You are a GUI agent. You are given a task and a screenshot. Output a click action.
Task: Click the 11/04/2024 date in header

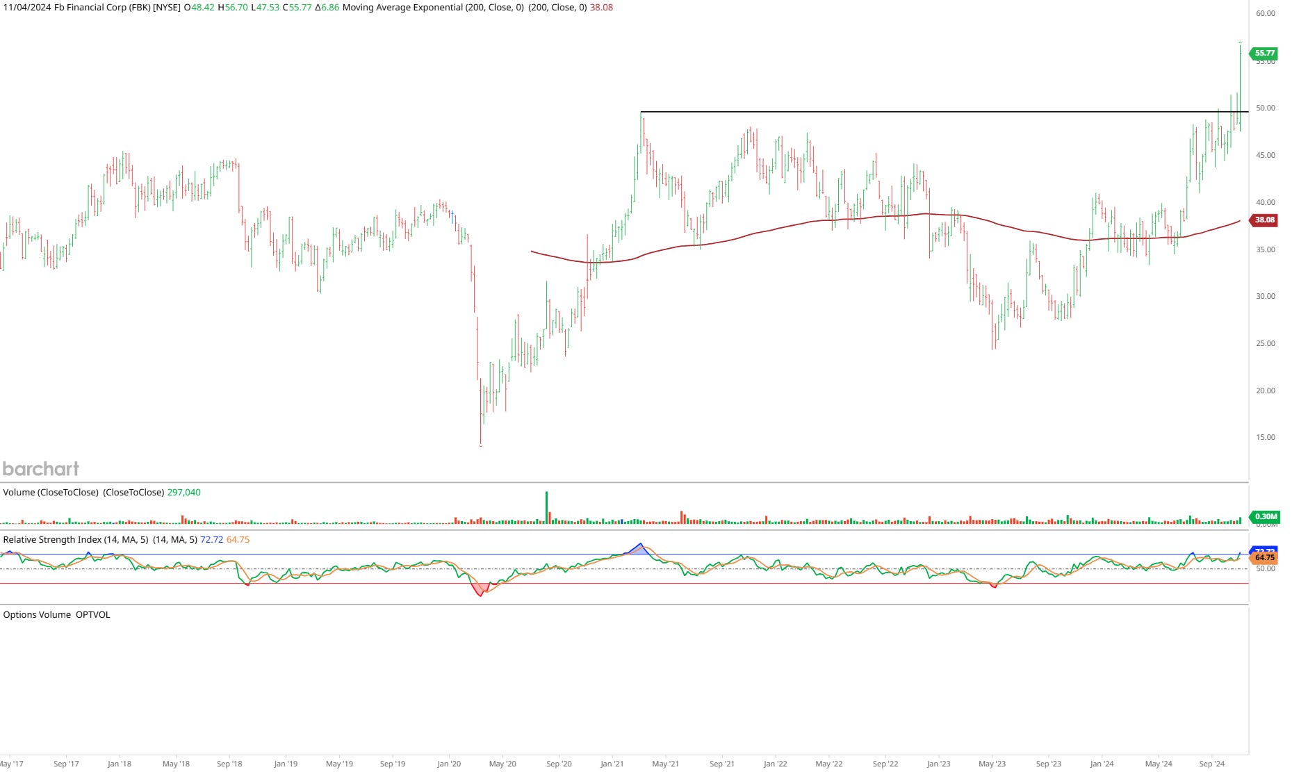tap(26, 8)
